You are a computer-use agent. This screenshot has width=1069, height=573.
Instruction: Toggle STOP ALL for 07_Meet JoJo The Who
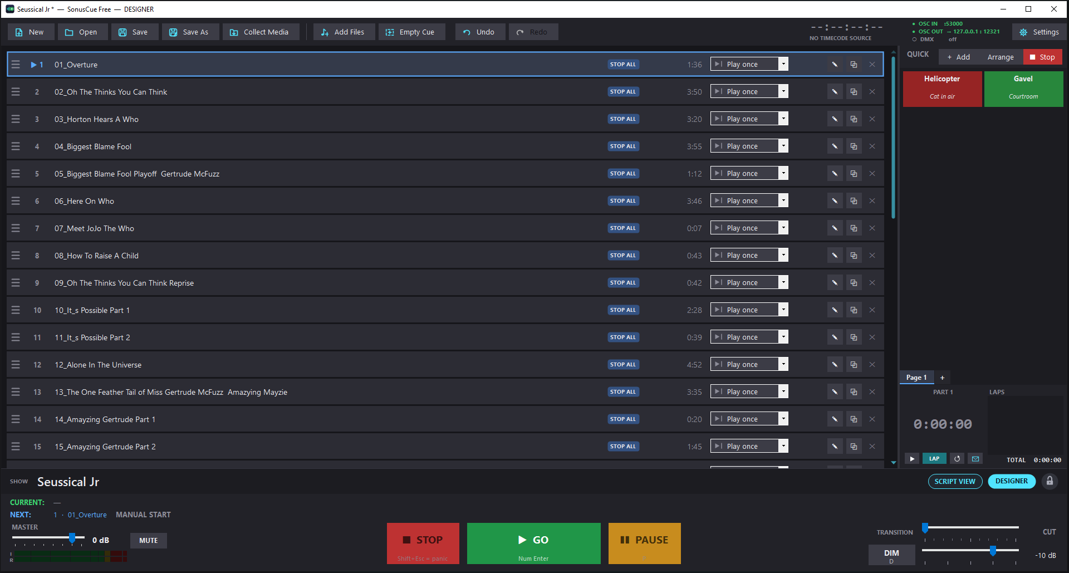tap(623, 228)
